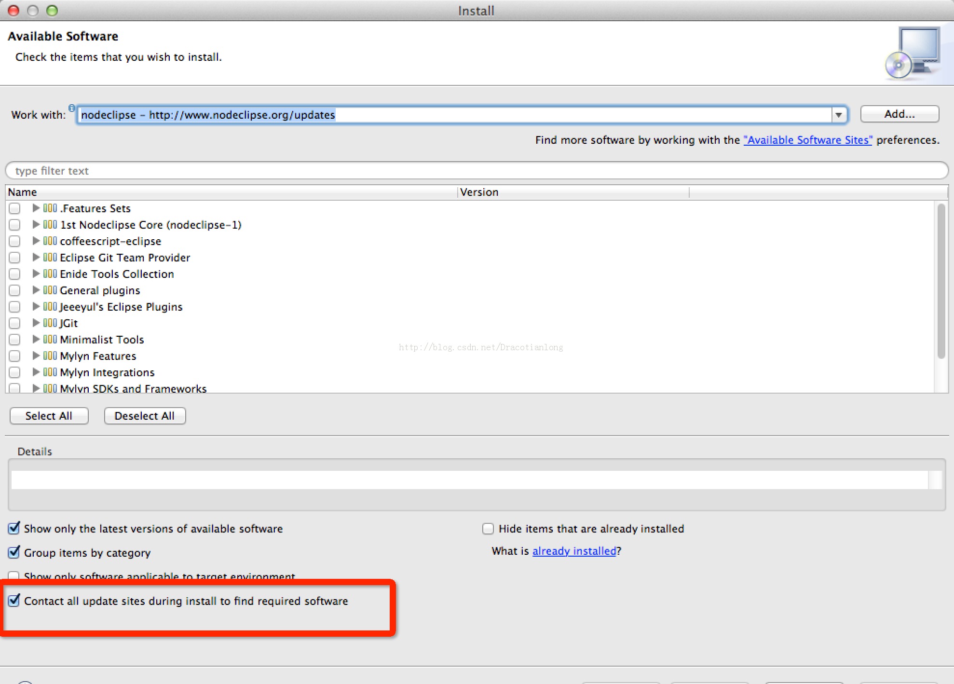
Task: Open the Available Software Sites link
Action: coord(808,140)
